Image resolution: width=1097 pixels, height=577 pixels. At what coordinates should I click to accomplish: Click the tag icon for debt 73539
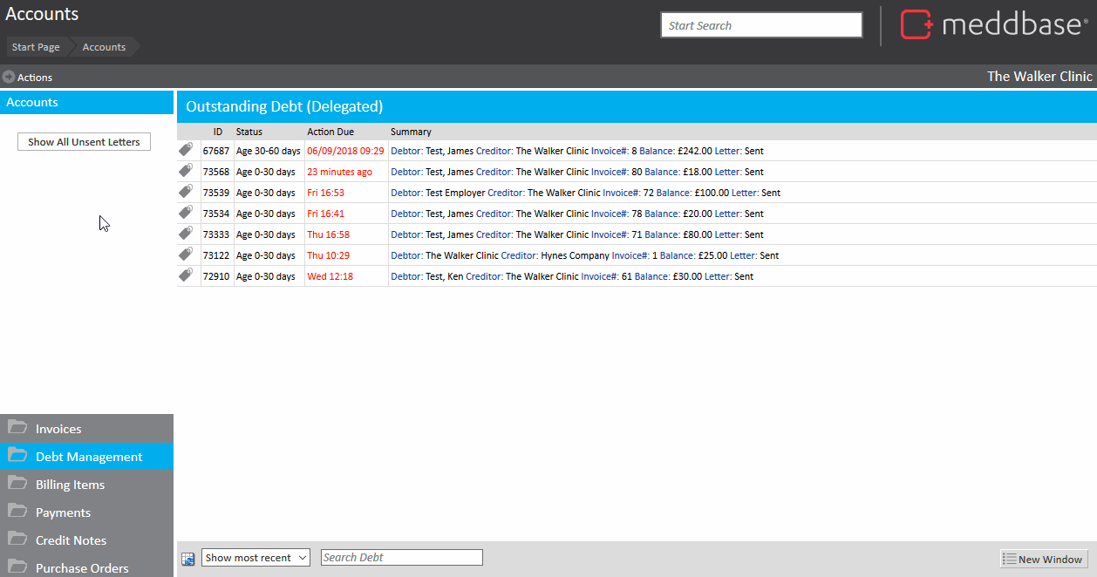186,192
